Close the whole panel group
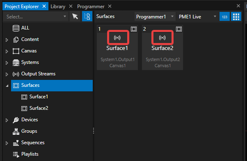This screenshot has width=247, height=161. point(238,6)
